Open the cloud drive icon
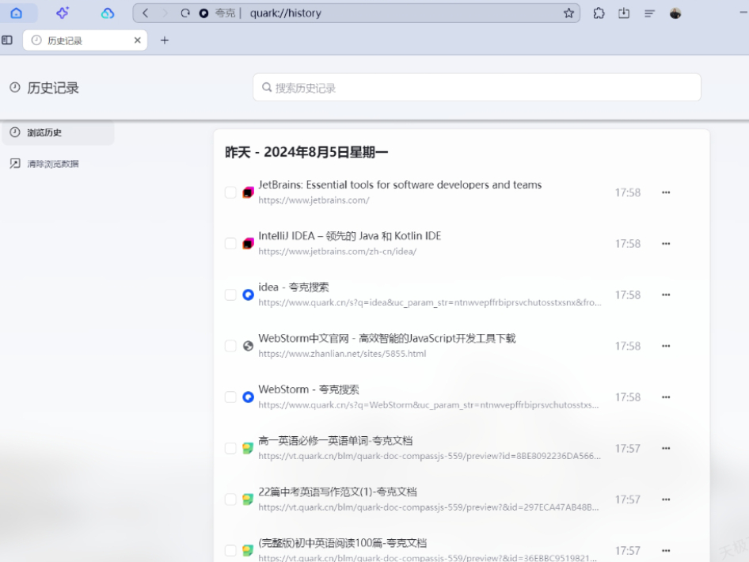Viewport: 749px width, 562px height. [108, 13]
